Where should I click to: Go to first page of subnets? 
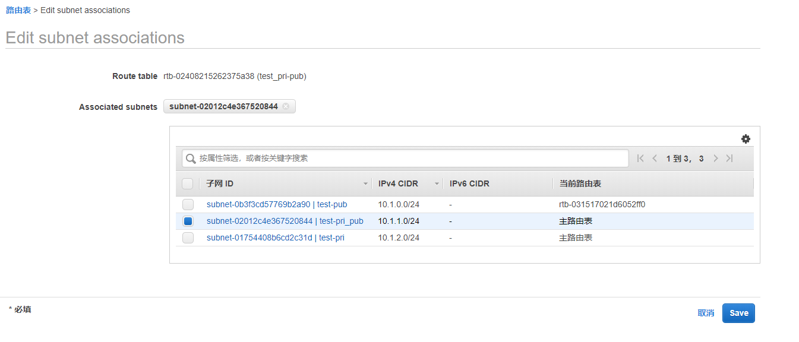(640, 159)
